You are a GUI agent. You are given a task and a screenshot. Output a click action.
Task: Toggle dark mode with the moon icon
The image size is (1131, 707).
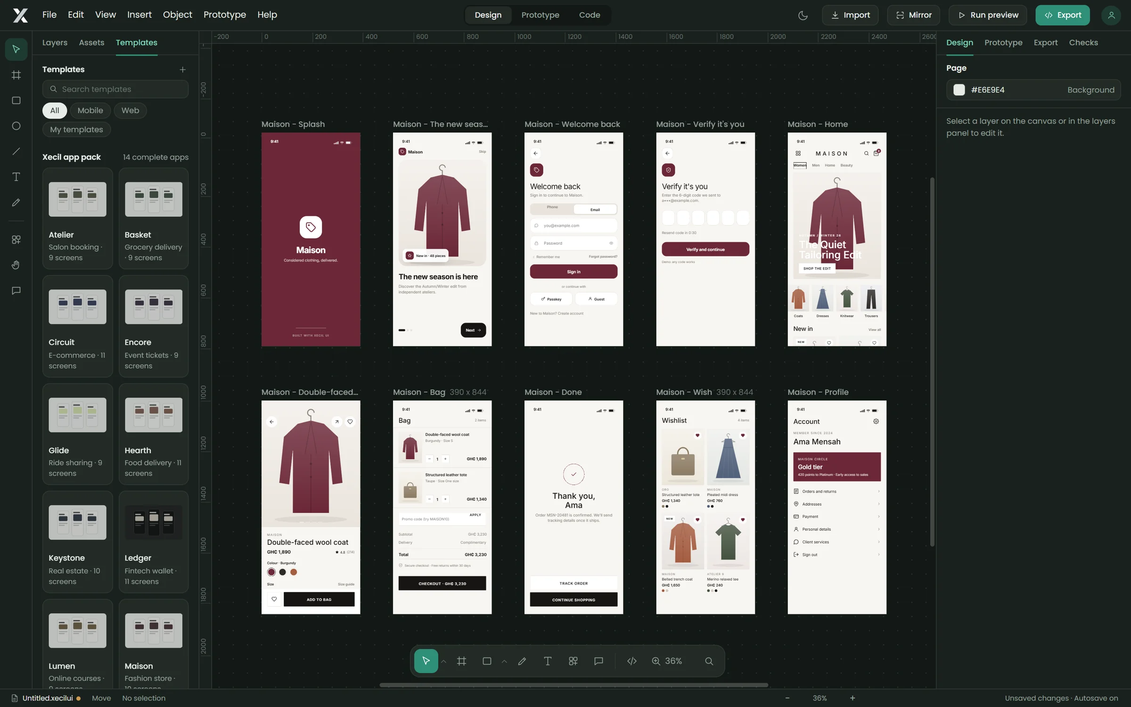pyautogui.click(x=803, y=15)
